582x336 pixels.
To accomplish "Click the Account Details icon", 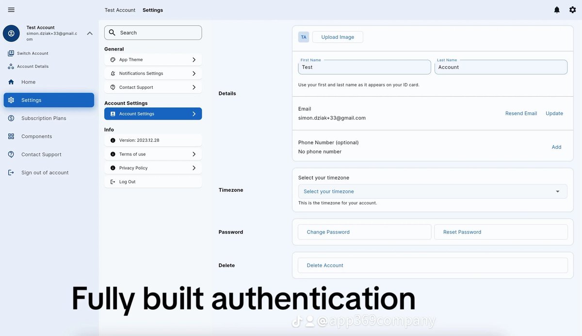I will click(11, 67).
